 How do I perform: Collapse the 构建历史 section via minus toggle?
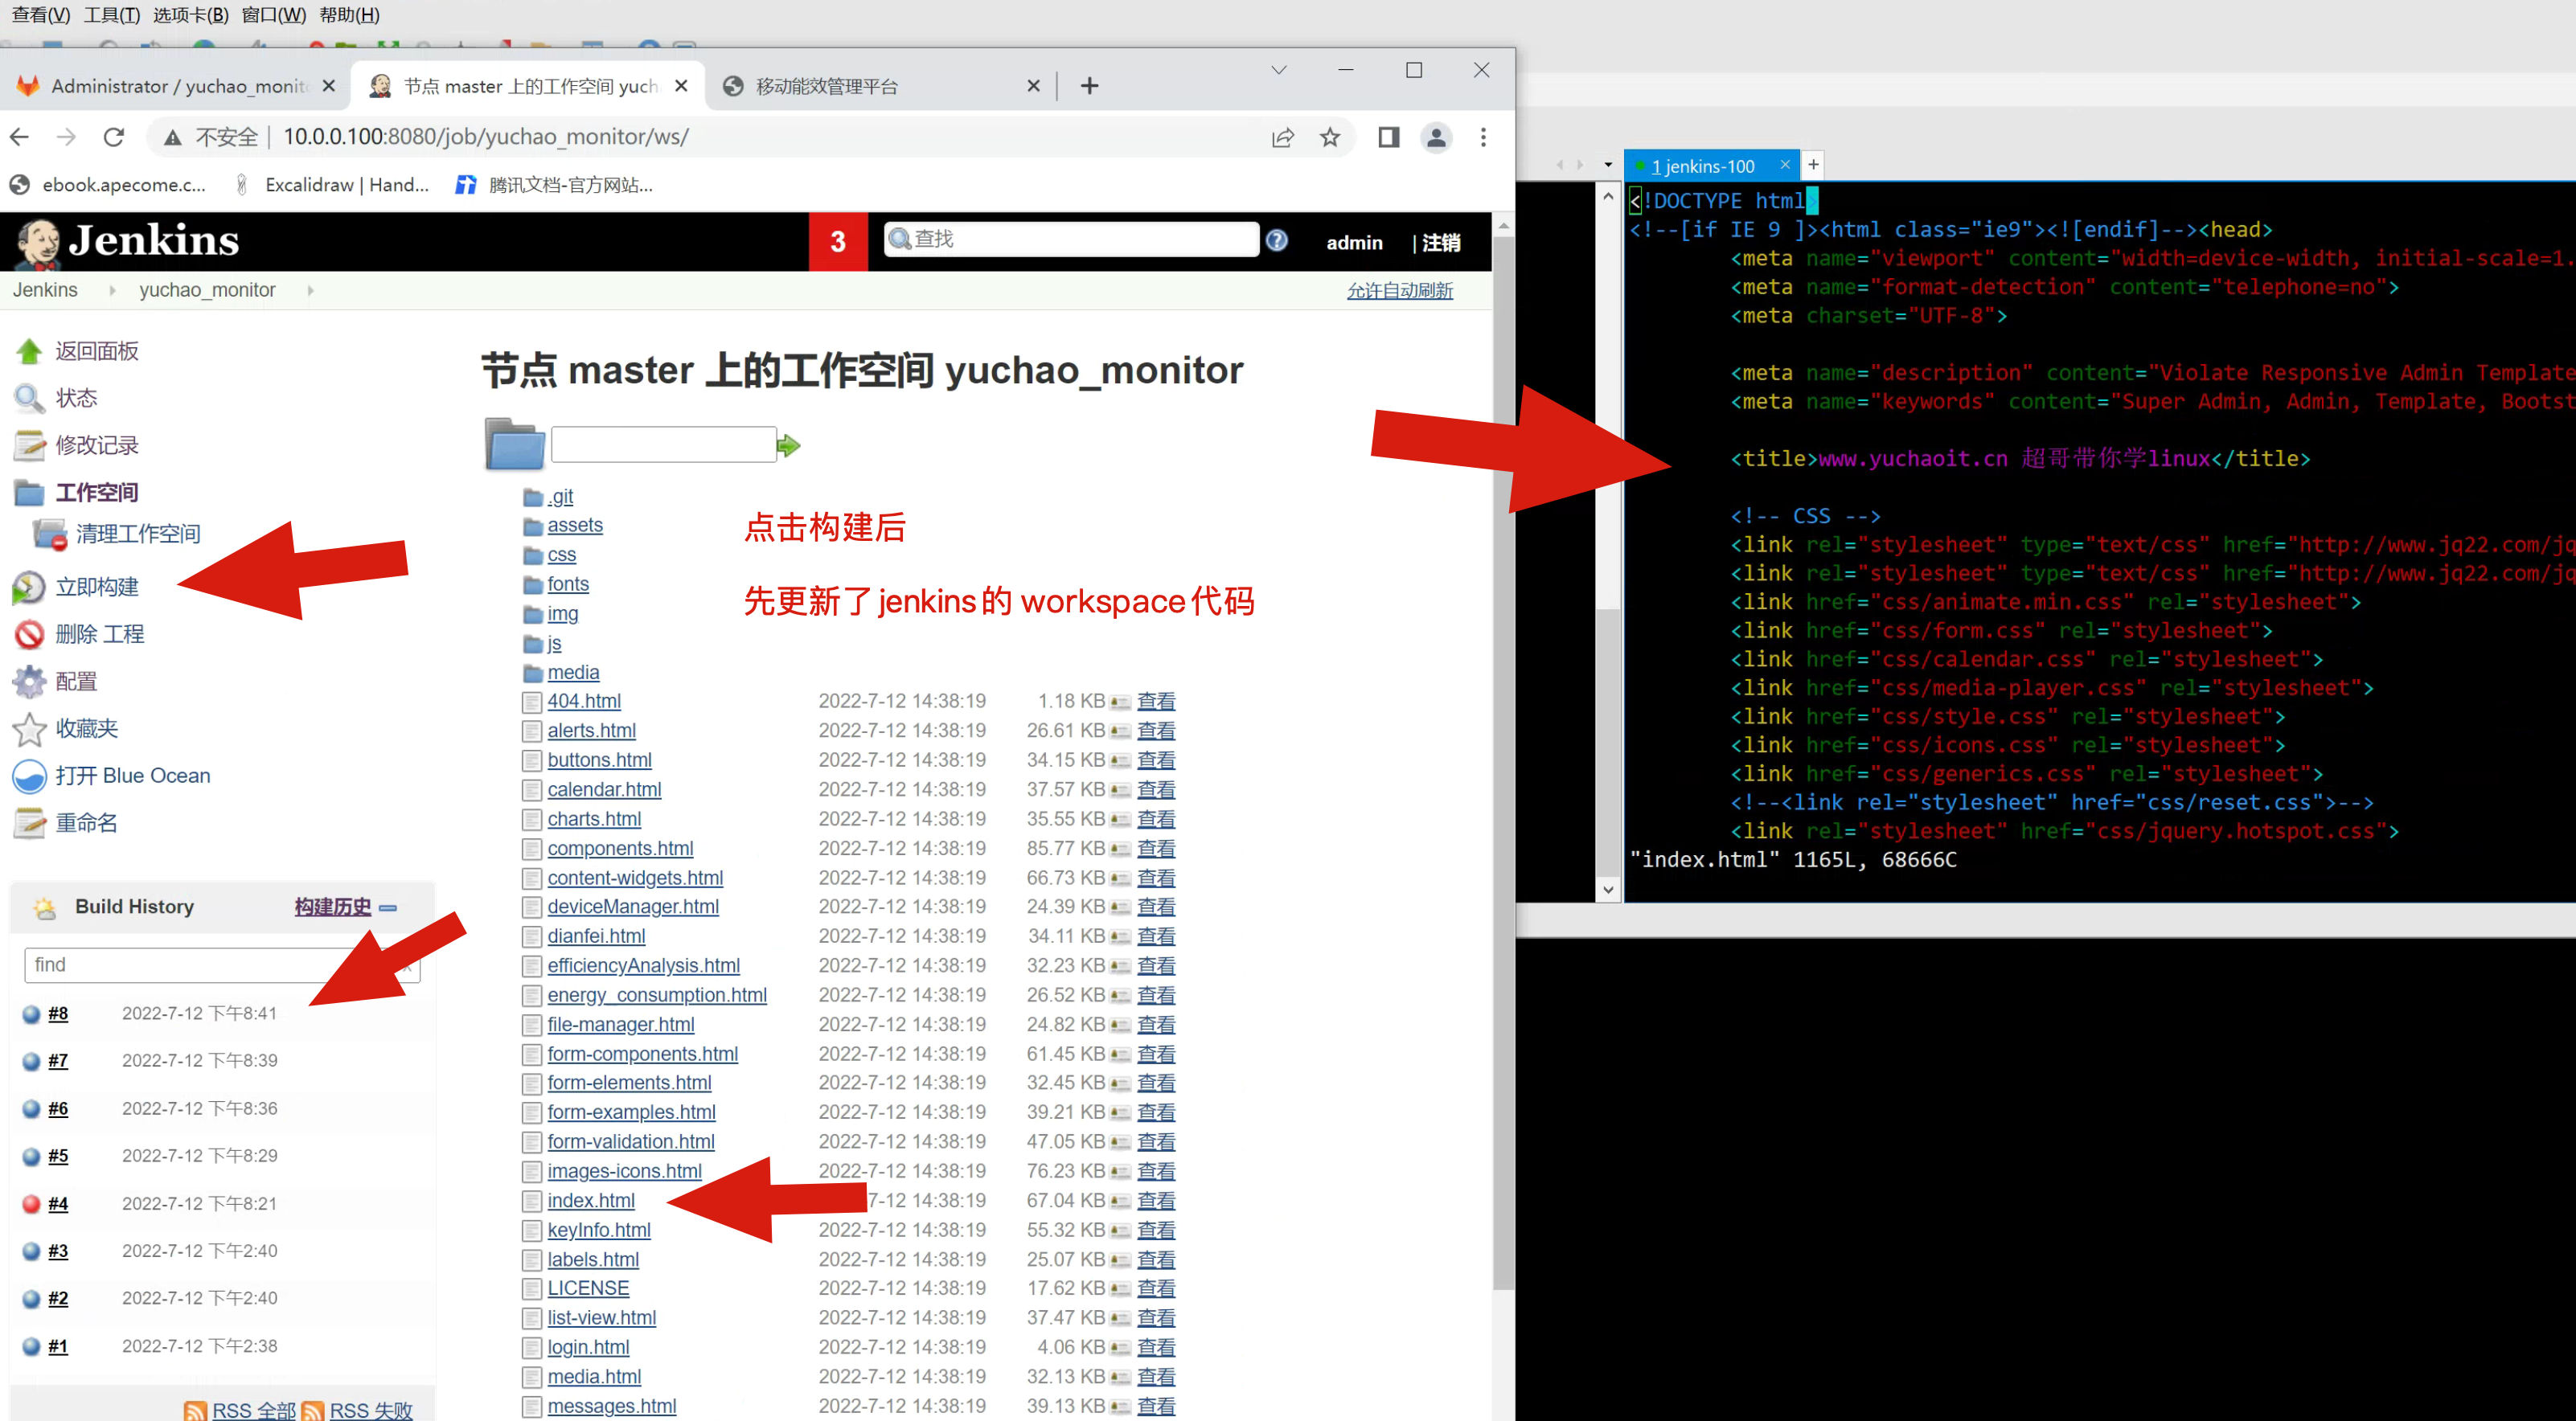pyautogui.click(x=389, y=908)
